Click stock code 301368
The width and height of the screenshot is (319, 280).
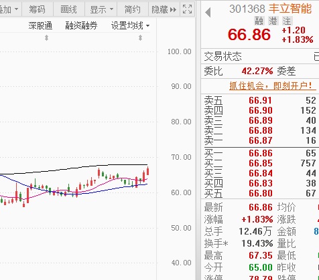click(247, 9)
